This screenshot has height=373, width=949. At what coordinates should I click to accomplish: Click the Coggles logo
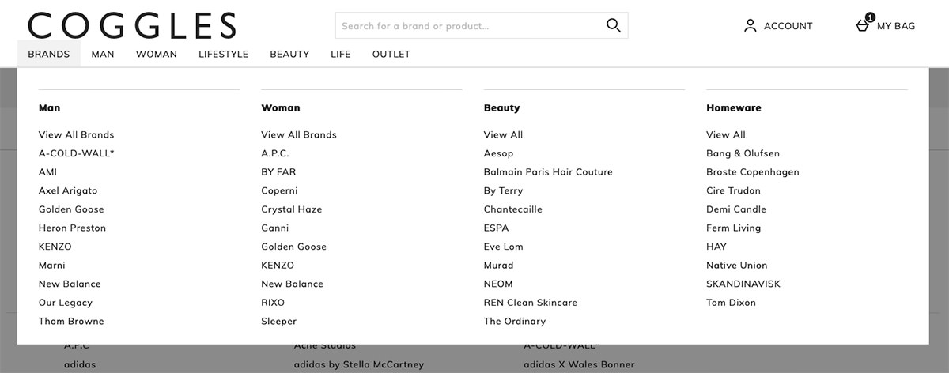pos(132,25)
